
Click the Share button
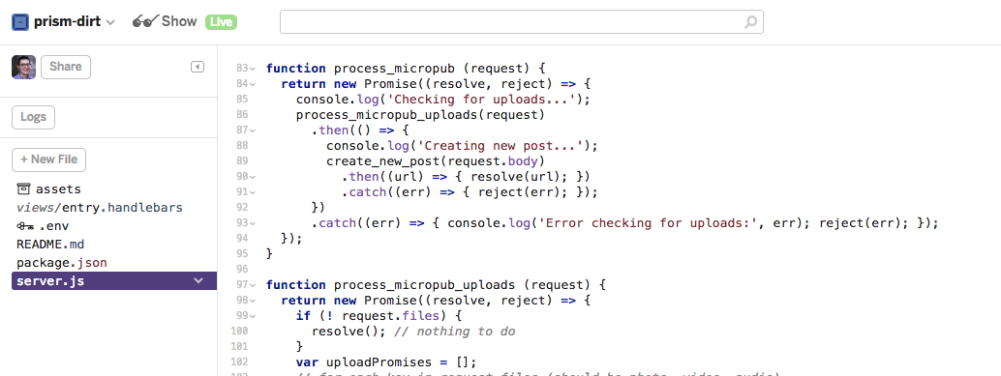click(66, 67)
